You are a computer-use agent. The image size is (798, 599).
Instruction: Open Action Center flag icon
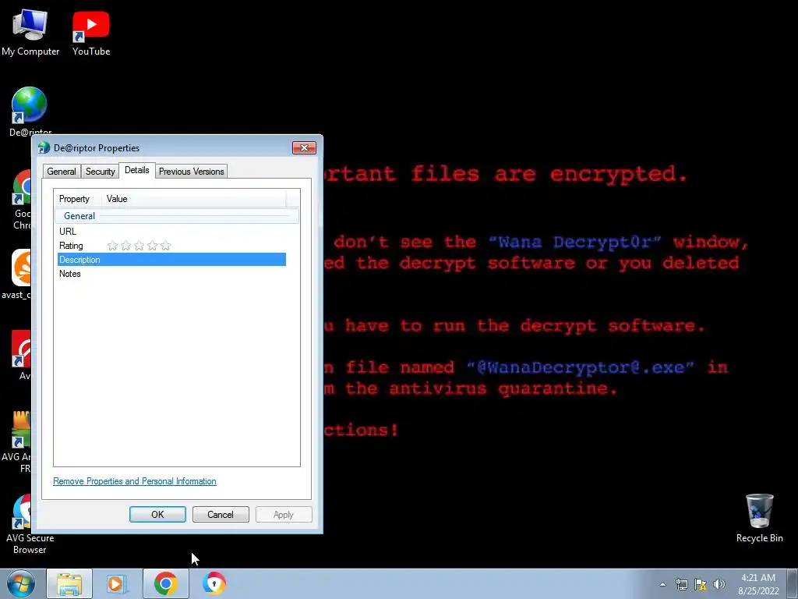[701, 584]
